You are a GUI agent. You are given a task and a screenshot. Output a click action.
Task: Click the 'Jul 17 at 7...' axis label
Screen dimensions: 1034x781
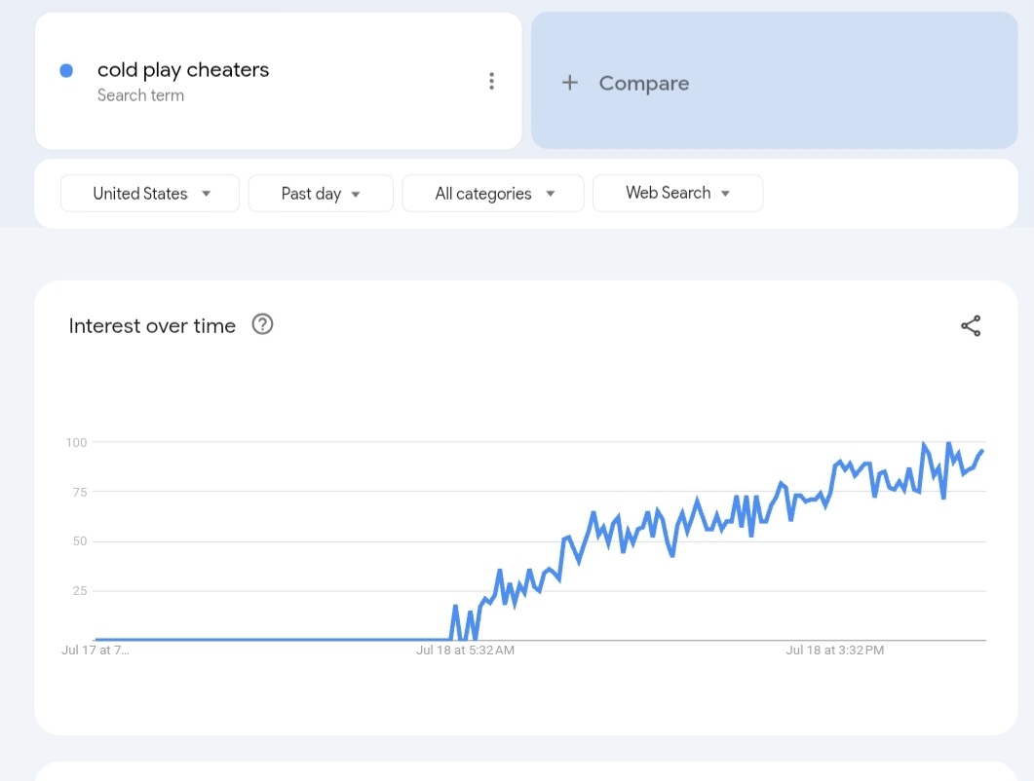tap(95, 650)
